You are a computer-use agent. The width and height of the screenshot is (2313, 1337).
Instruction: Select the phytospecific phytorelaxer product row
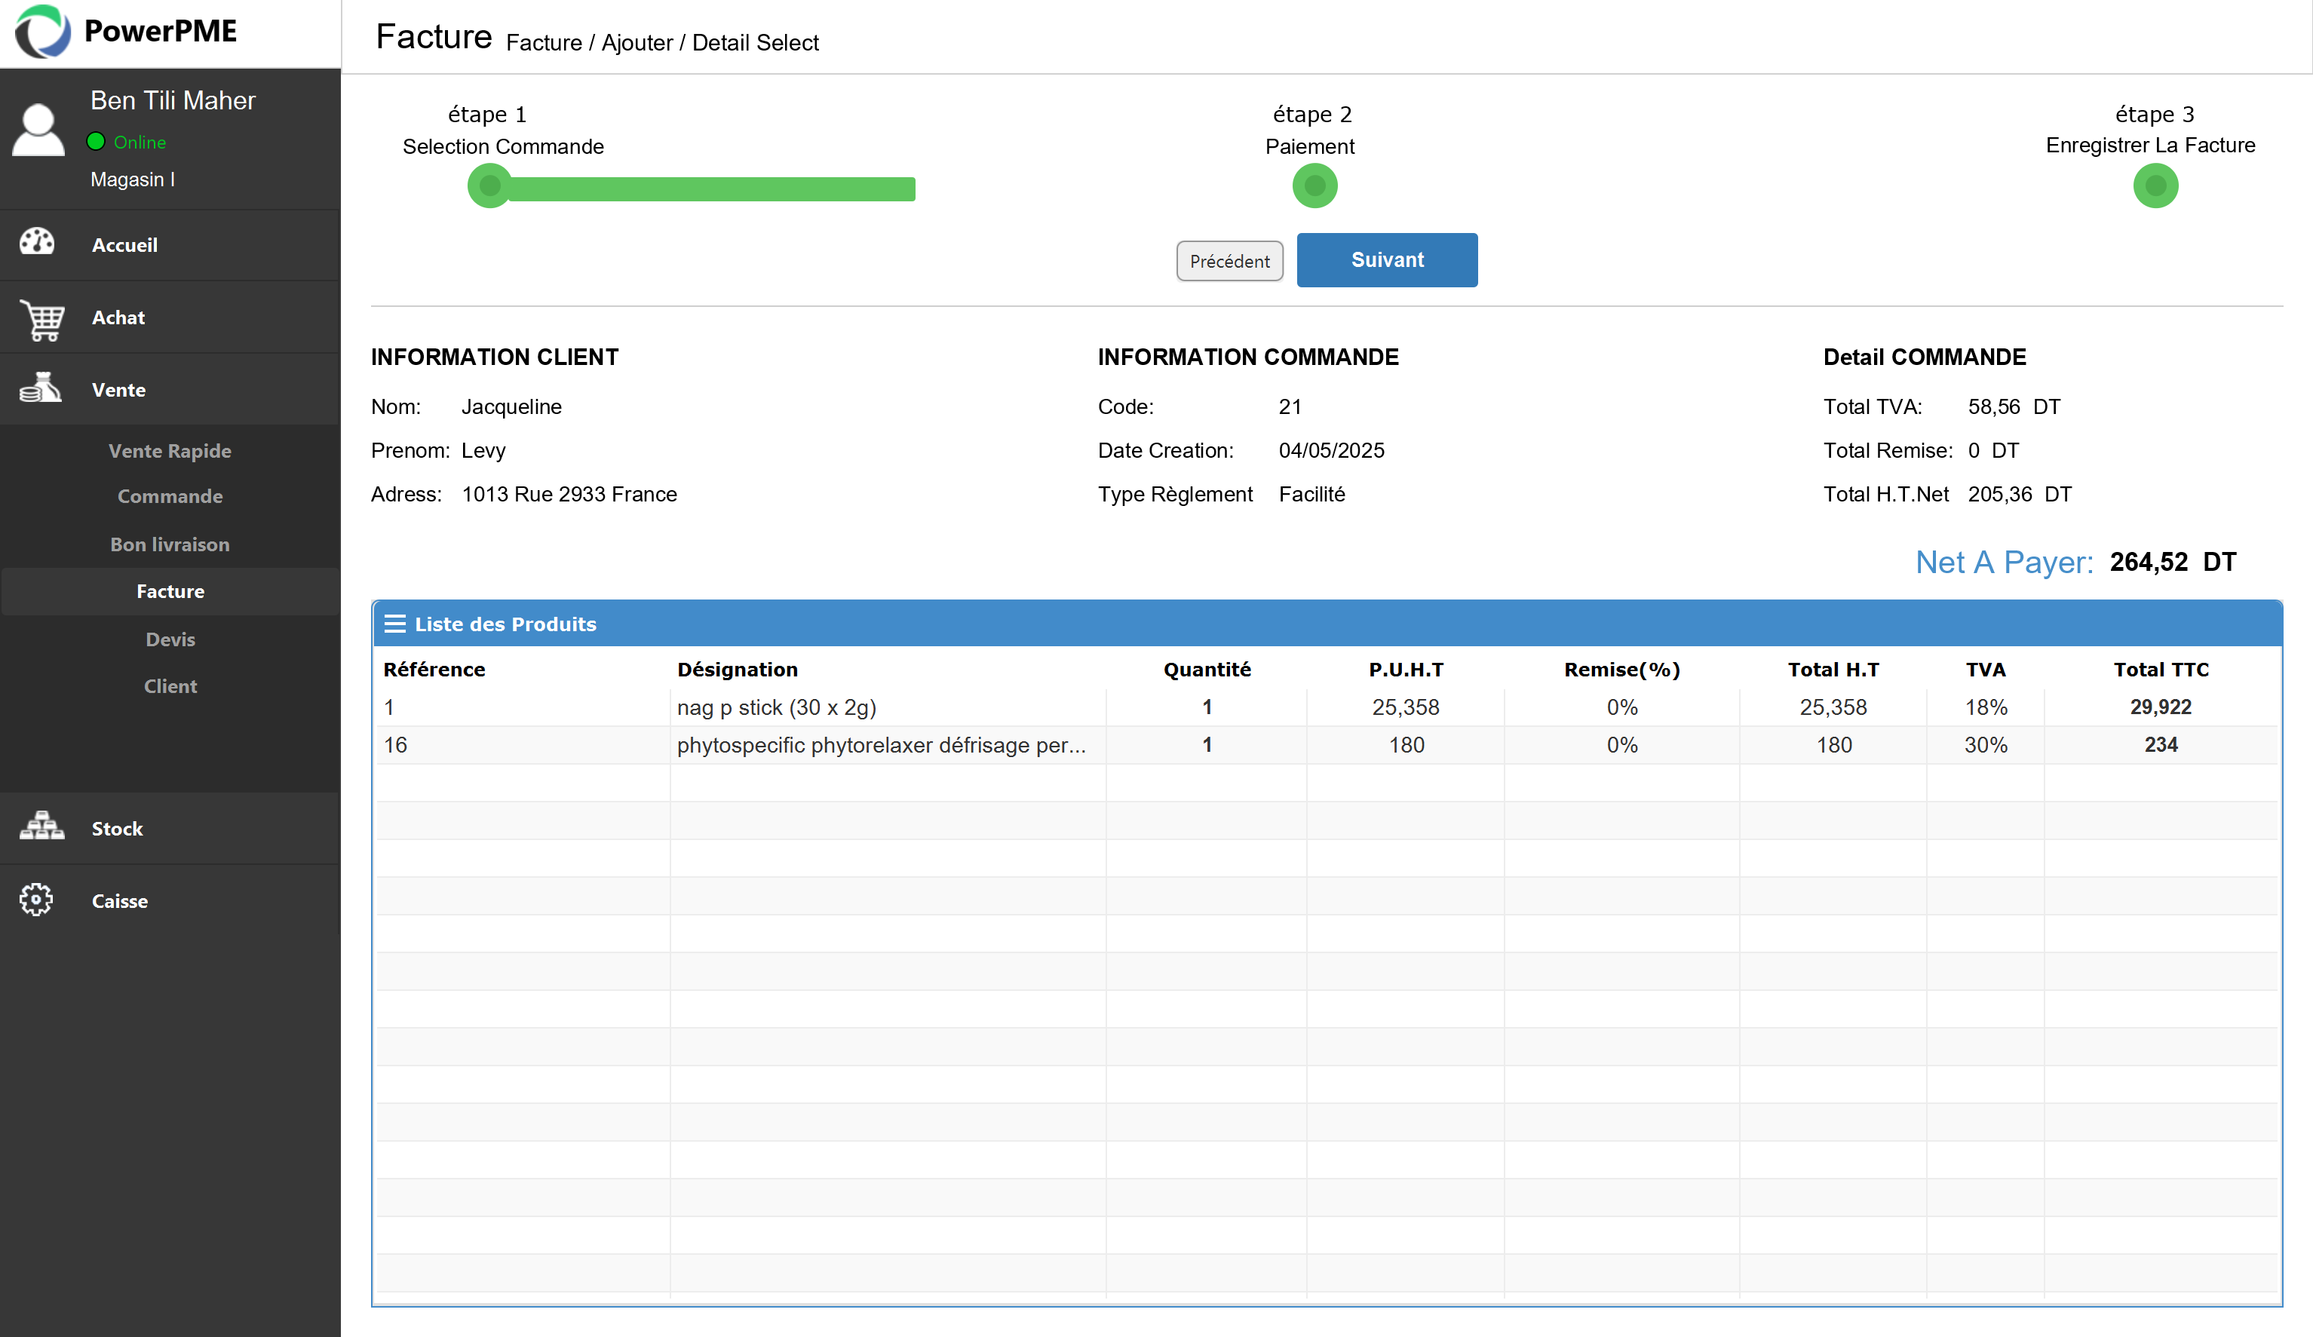[1327, 745]
